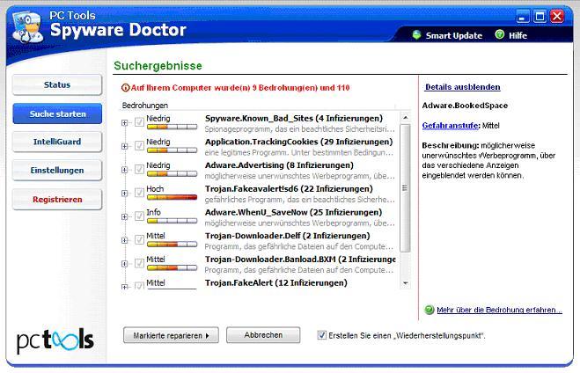Click the pctools logo at bottom left

[x=55, y=340]
